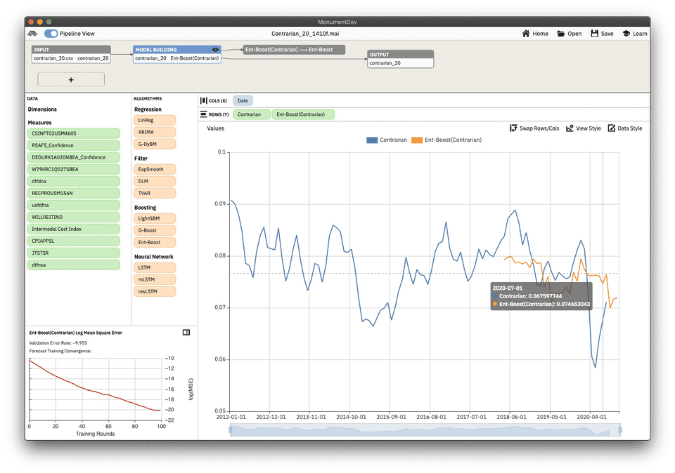Open View Style chart icon
This screenshot has width=675, height=473.
(570, 128)
